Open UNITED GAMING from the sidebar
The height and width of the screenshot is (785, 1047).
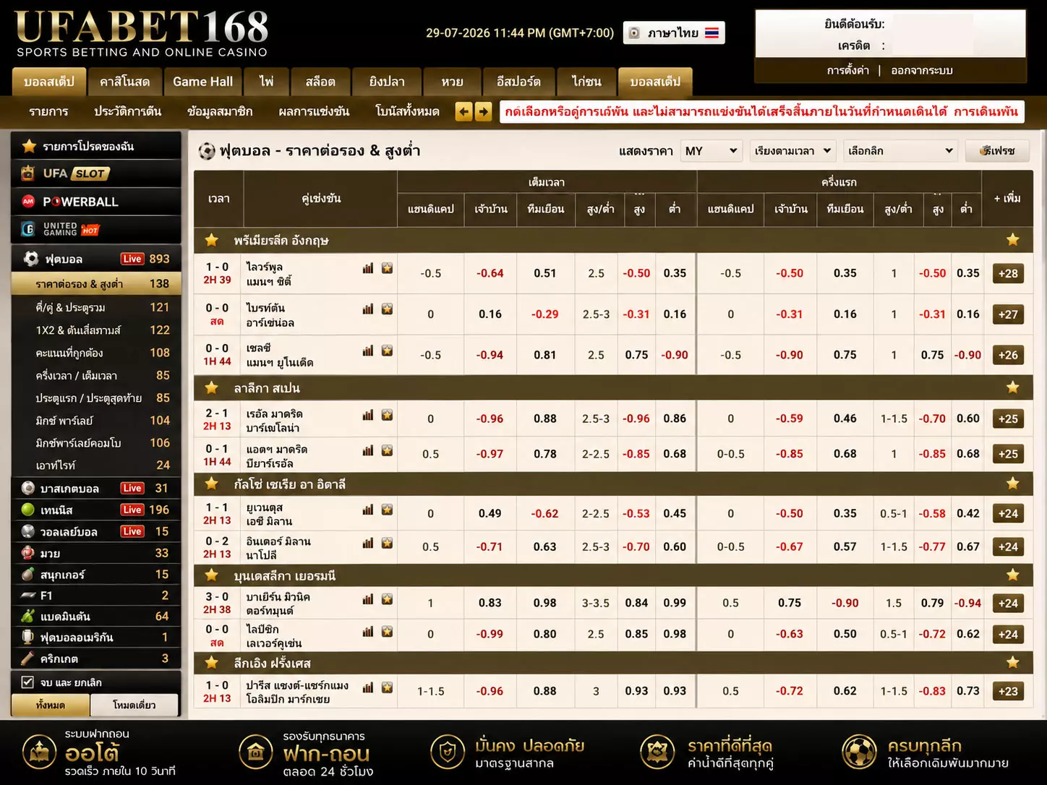click(x=96, y=229)
